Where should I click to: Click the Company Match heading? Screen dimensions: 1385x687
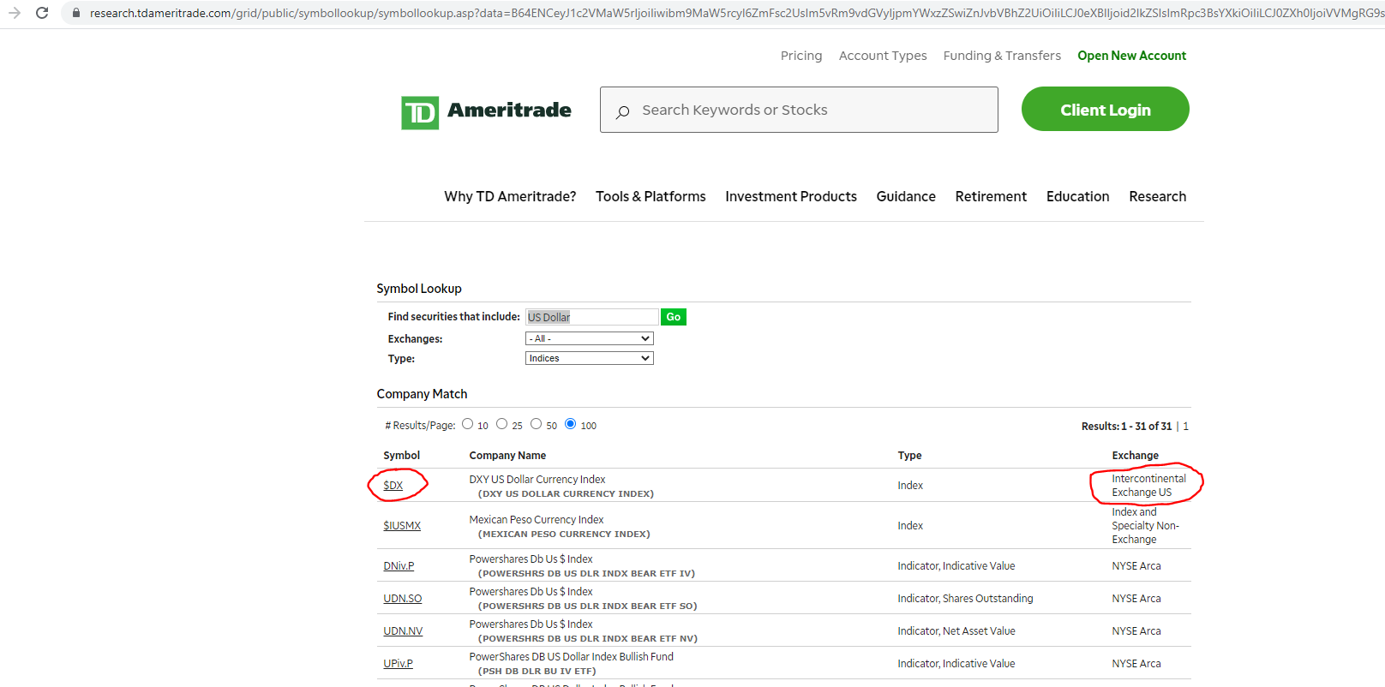(422, 394)
